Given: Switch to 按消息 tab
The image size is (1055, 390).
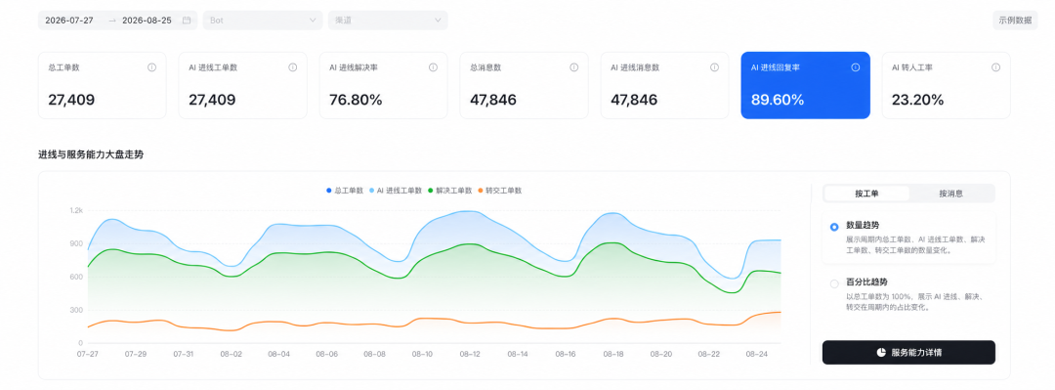Looking at the screenshot, I should (x=950, y=194).
